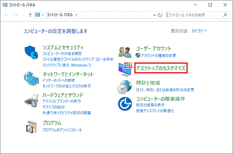Open ネットワークの状態とタスクの表示 link

[x=67, y=86]
